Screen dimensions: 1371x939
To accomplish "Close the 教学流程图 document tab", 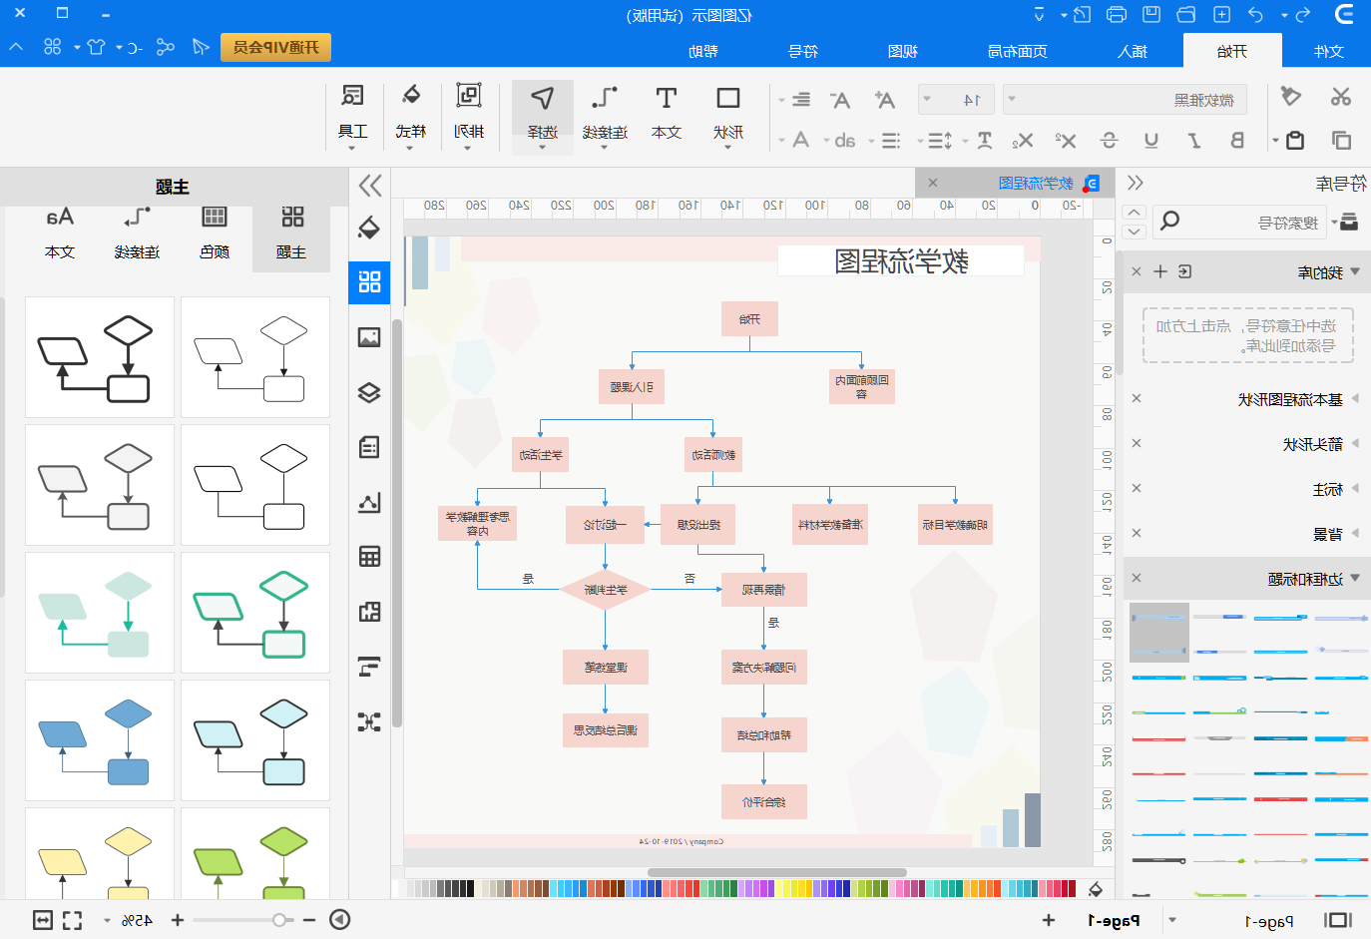I will 932,183.
